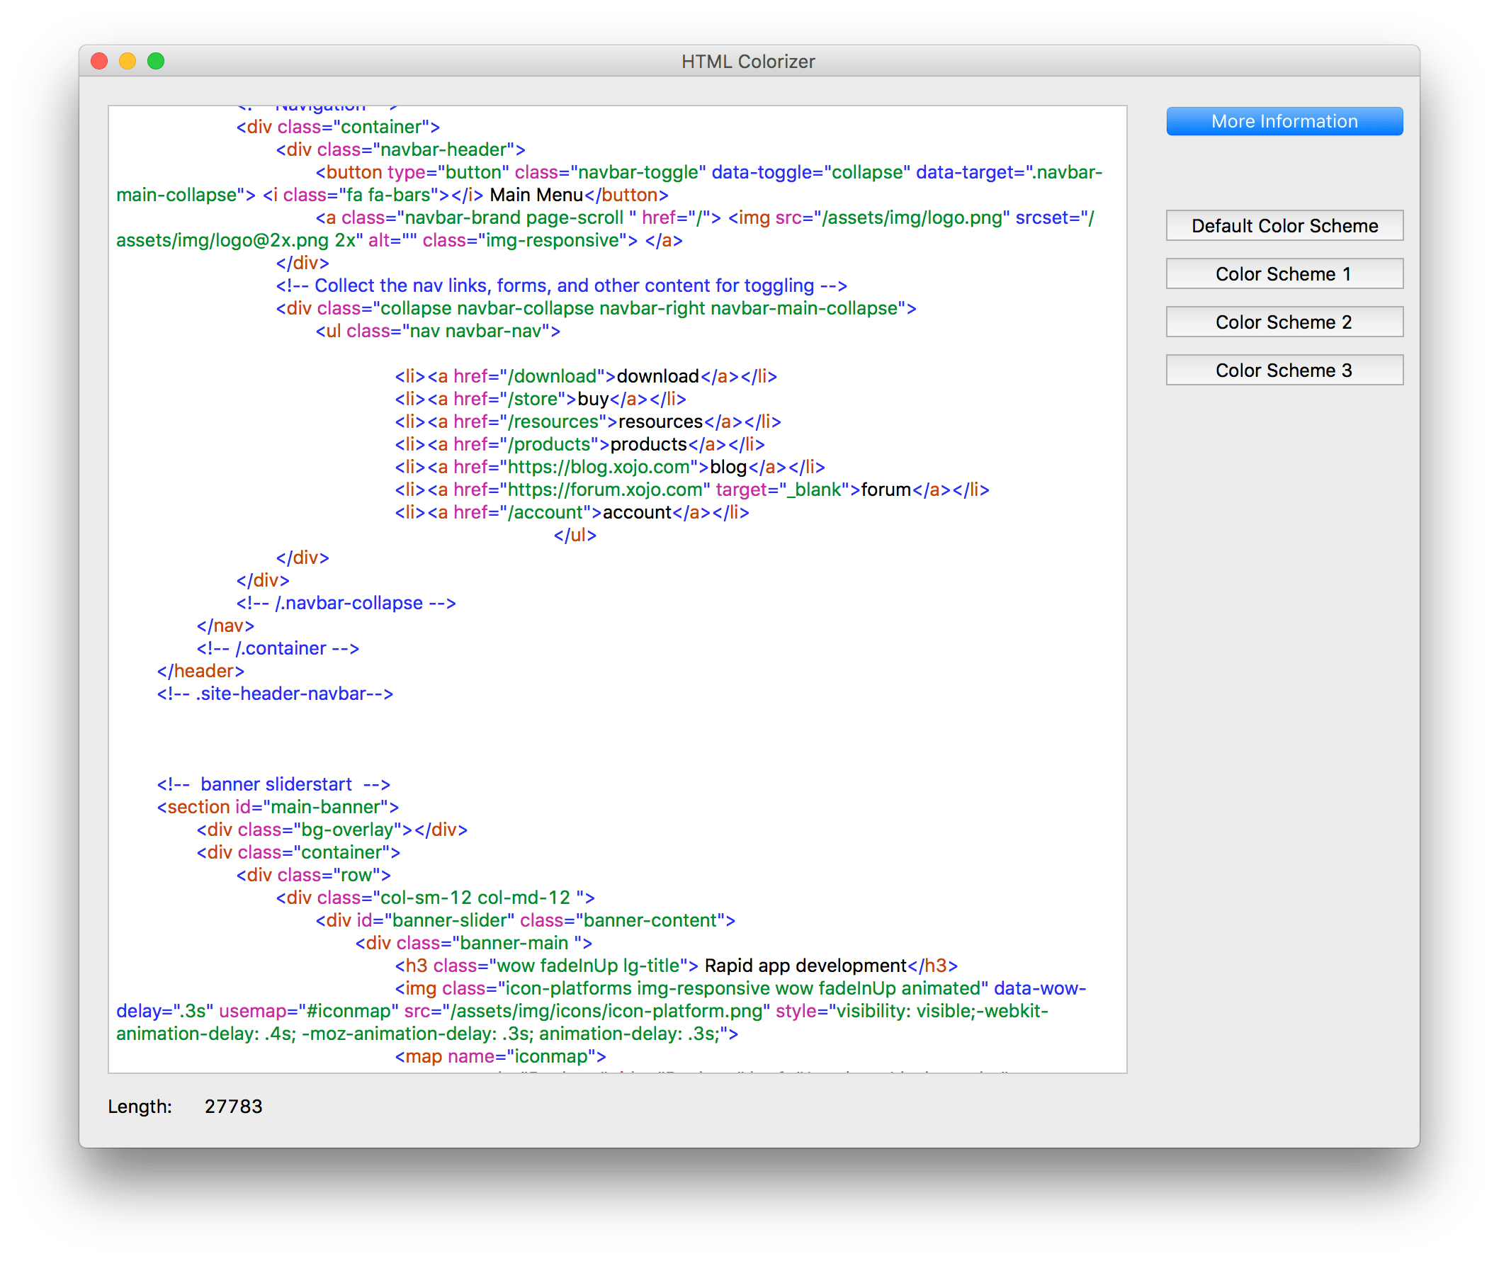Viewport: 1499px width, 1261px height.
Task: Switch to Color Scheme 2
Action: [1284, 322]
